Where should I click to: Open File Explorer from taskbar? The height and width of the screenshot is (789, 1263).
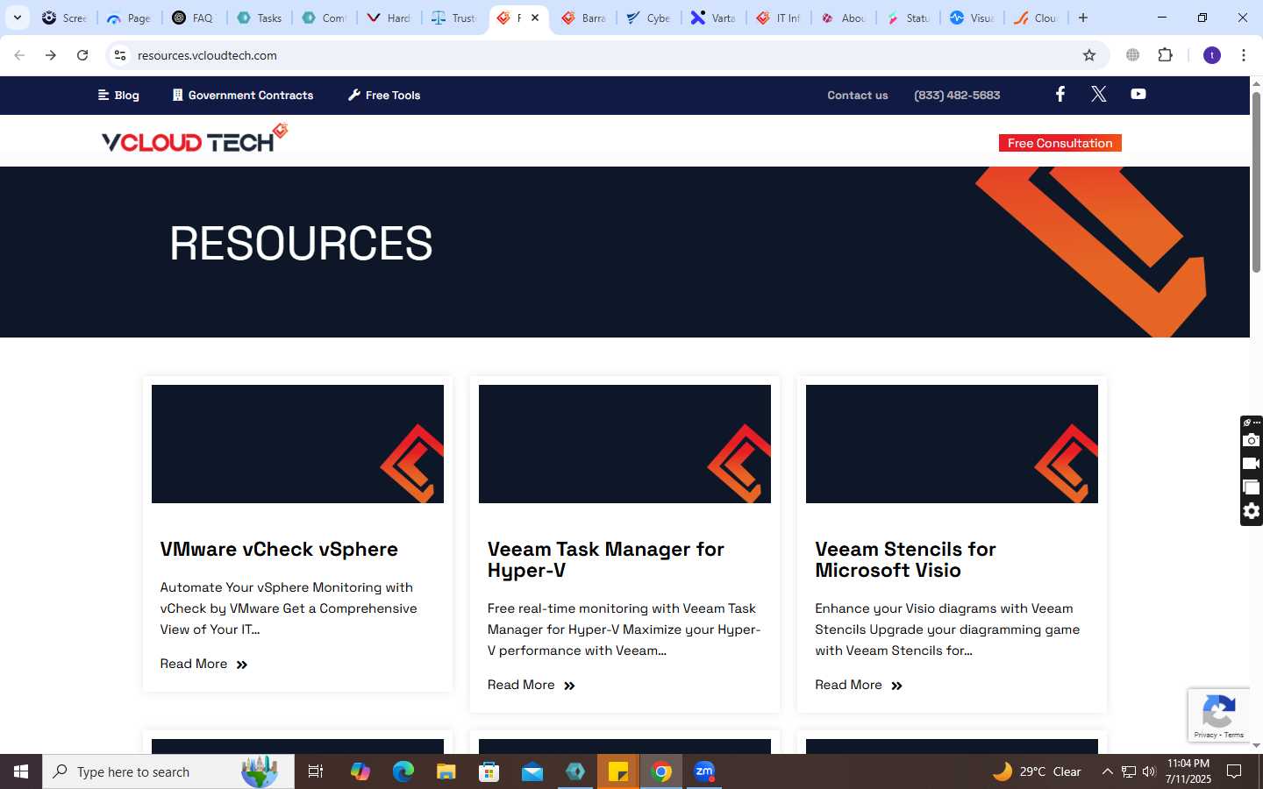coord(446,771)
